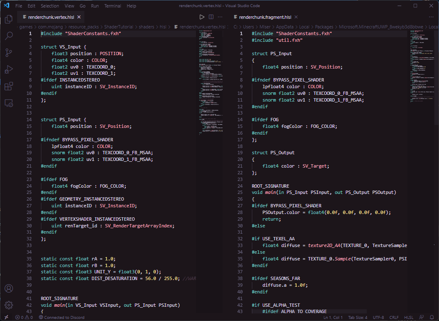Viewport: 439px width, 321px height.
Task: Click 'diffuse.a = 1.0f;' in right editor
Action: point(285,285)
